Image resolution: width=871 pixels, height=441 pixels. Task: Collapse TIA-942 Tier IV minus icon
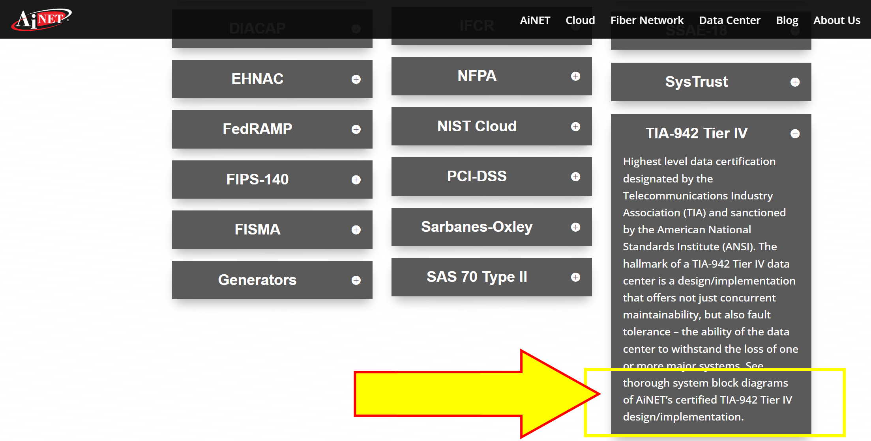click(795, 134)
